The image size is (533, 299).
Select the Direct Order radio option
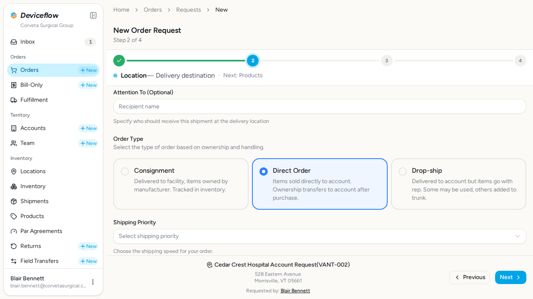tap(264, 172)
